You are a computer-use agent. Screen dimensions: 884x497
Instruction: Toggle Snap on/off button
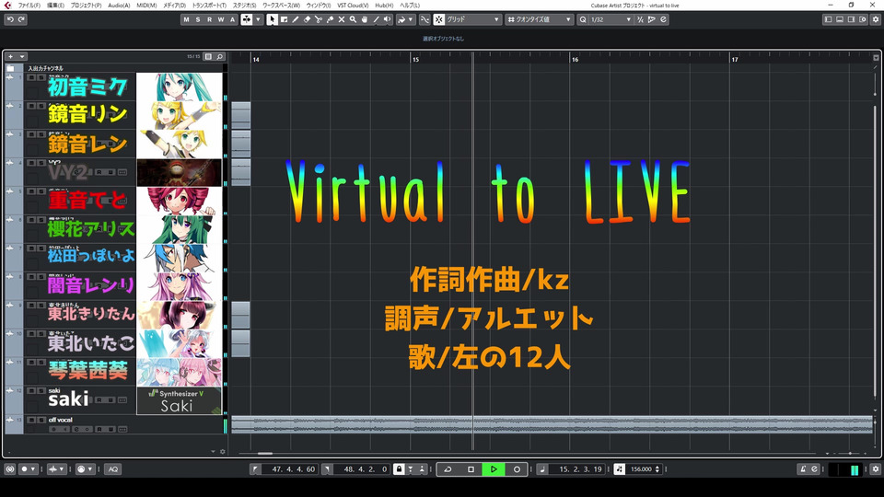[x=439, y=19]
